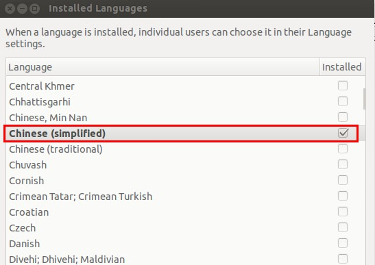This screenshot has height=265, width=375.
Task: Toggle the Chuvash installed checkbox
Action: (x=343, y=164)
